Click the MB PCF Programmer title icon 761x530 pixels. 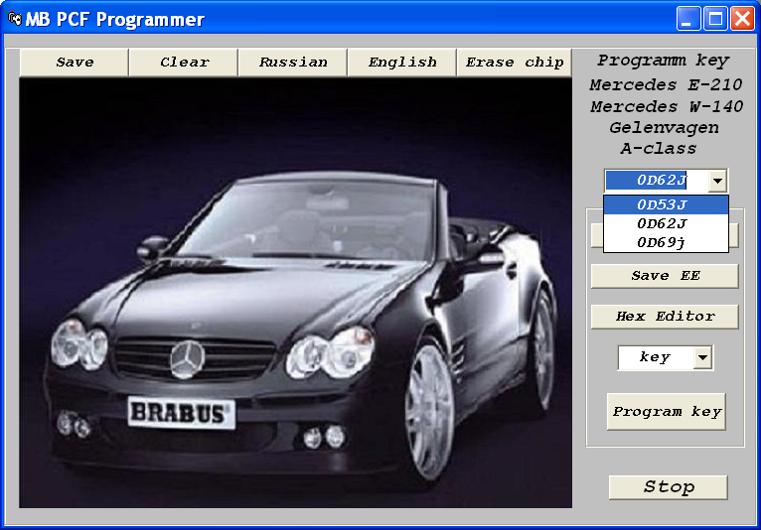[x=15, y=19]
